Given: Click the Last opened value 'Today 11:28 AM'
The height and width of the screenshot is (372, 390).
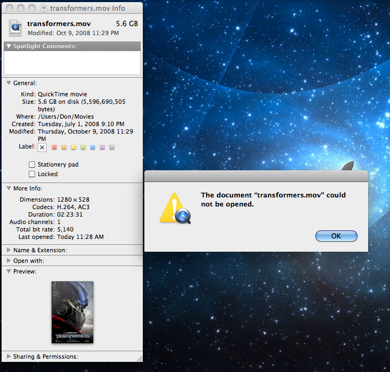Looking at the screenshot, I should coord(80,237).
